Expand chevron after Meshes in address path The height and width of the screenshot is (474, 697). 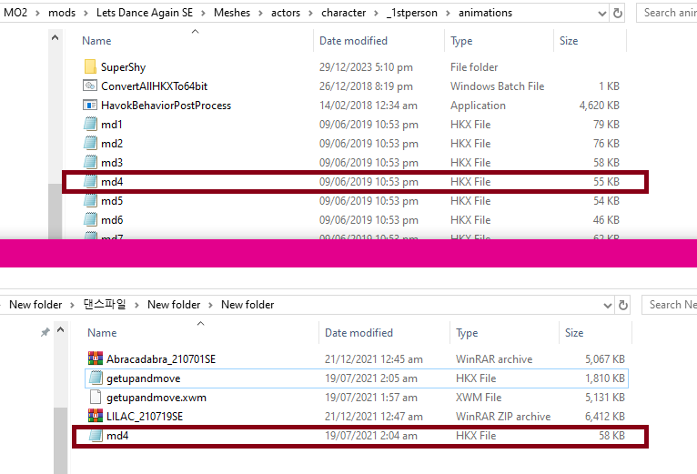pos(260,14)
